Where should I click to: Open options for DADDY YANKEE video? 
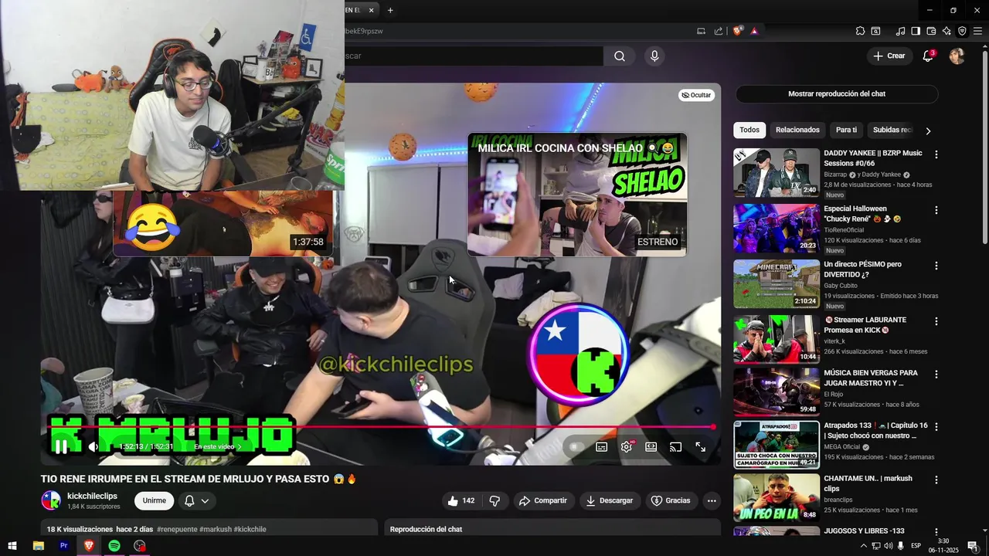(936, 154)
